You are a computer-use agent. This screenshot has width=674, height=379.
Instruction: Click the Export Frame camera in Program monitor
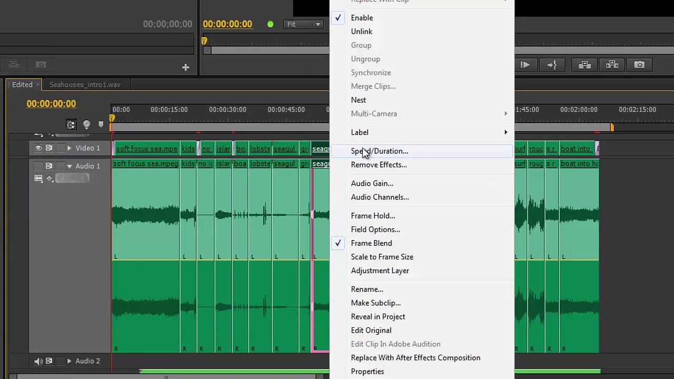[639, 65]
